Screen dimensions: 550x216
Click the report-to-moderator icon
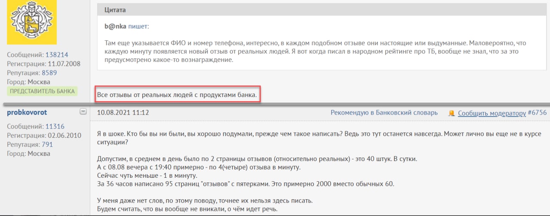452,113
